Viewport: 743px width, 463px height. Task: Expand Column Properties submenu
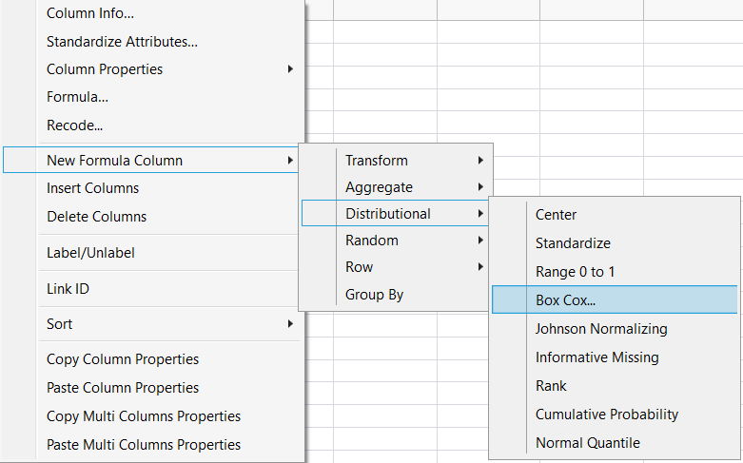pos(105,69)
